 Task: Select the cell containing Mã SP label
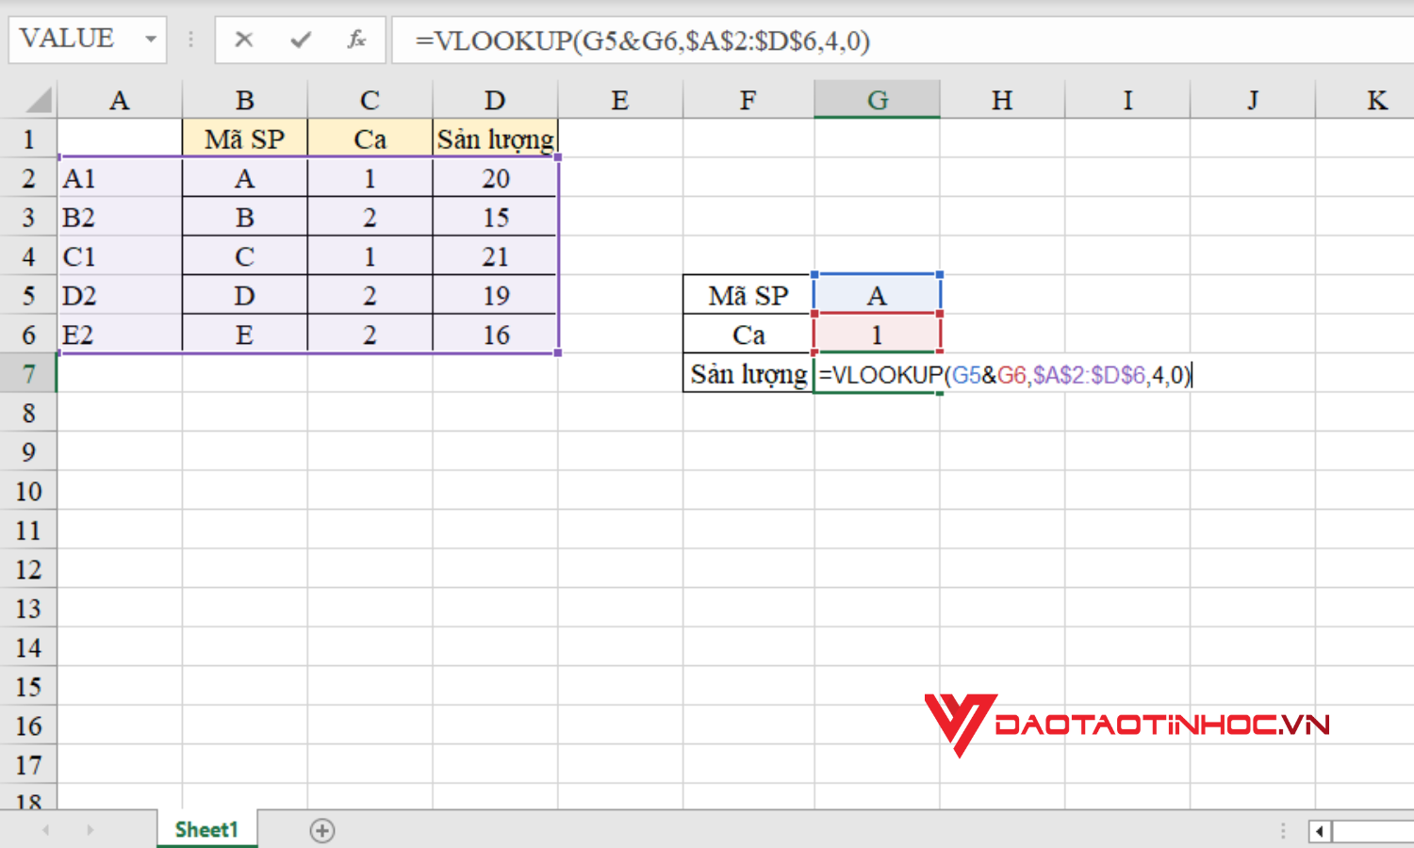coord(748,295)
